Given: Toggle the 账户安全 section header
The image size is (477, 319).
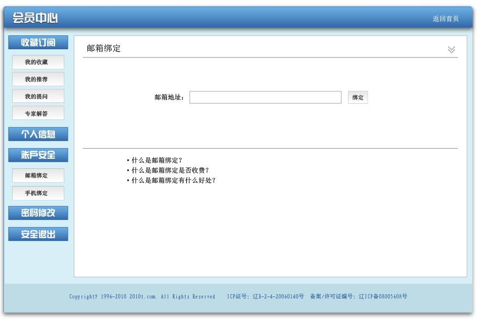Looking at the screenshot, I should pyautogui.click(x=38, y=155).
